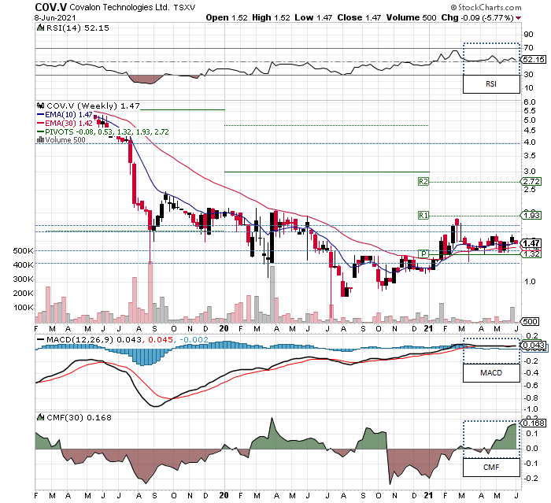Click the R1 pivot marker

[423, 215]
